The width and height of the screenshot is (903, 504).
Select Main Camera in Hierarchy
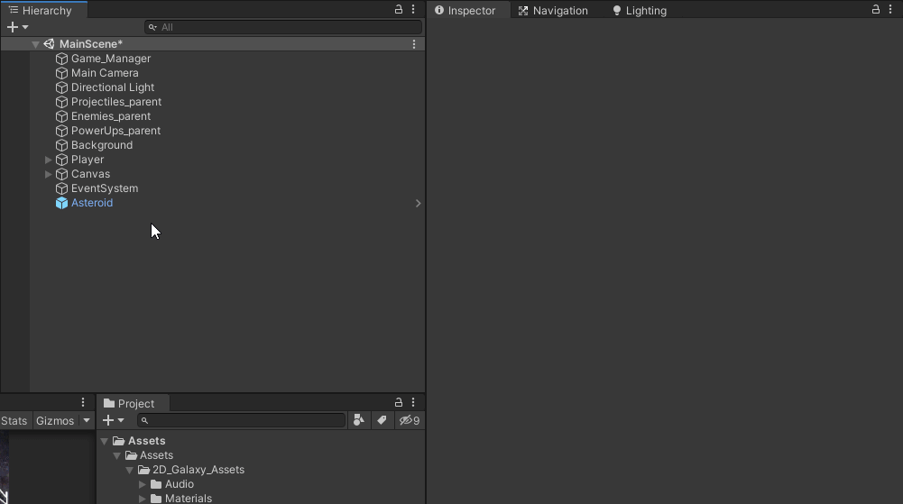click(x=105, y=73)
